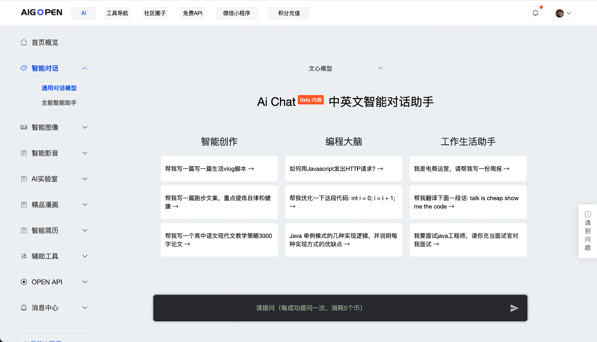Click the send arrow in the question bar

coord(514,308)
